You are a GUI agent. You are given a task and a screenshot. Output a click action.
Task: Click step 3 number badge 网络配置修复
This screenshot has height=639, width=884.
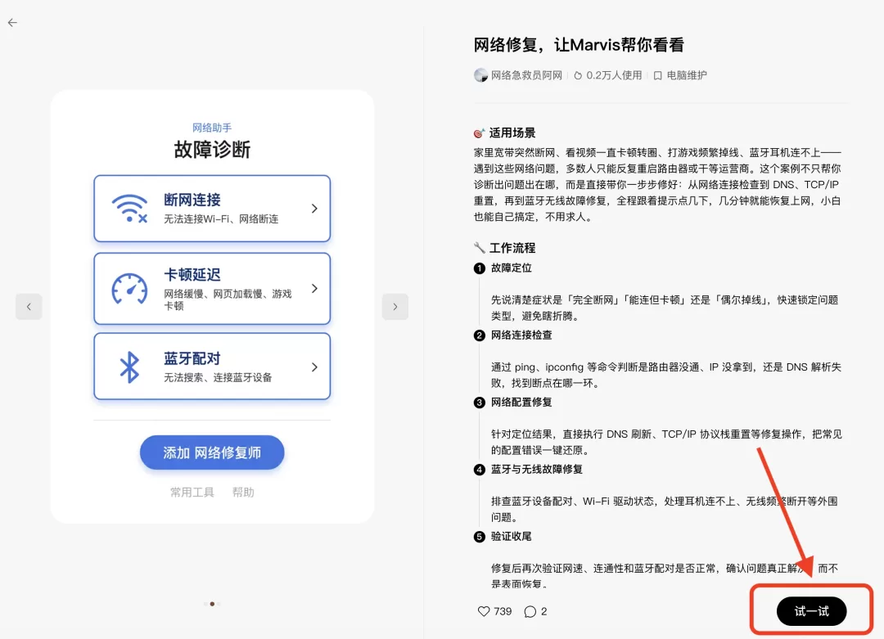coord(479,403)
